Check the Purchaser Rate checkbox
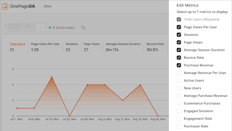 [179, 126]
